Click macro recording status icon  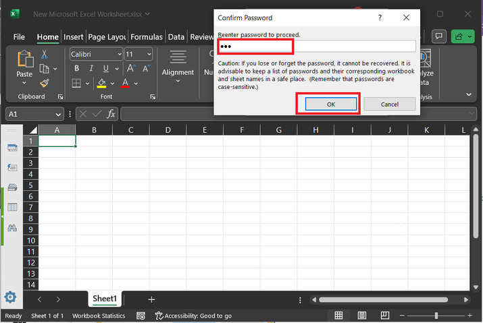coord(141,316)
